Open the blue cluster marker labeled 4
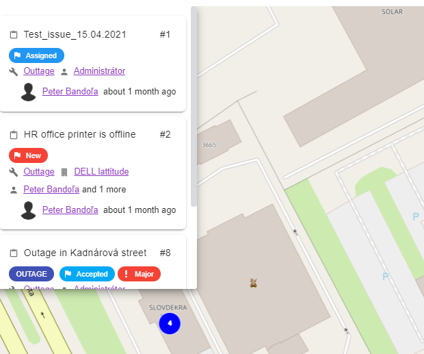Screen dimensions: 424x354 [170, 323]
